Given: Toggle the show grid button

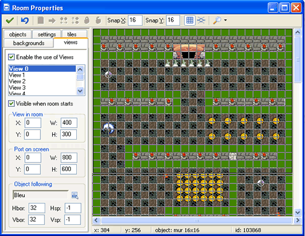Looking at the screenshot, I should click(x=190, y=20).
